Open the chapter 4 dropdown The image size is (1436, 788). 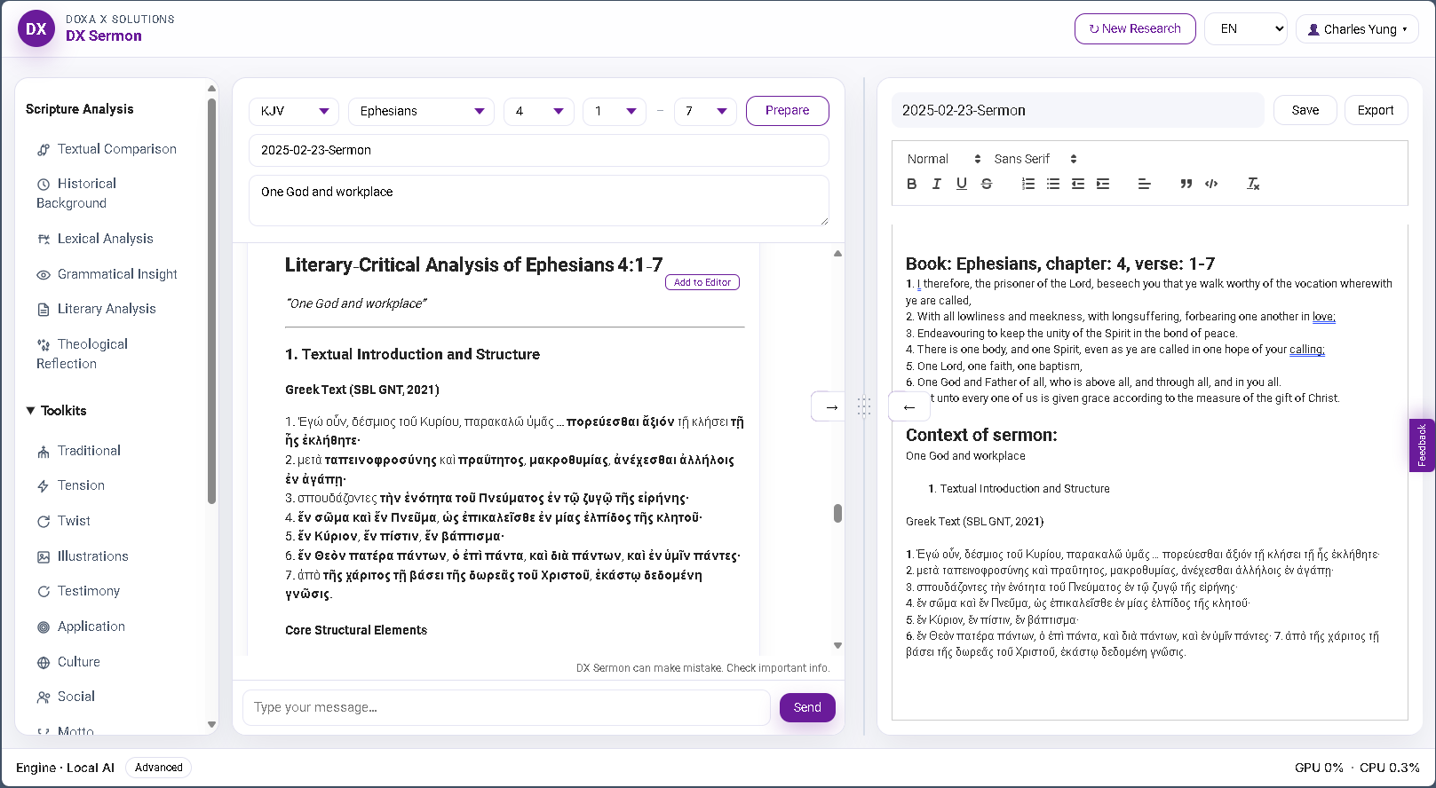tap(539, 111)
